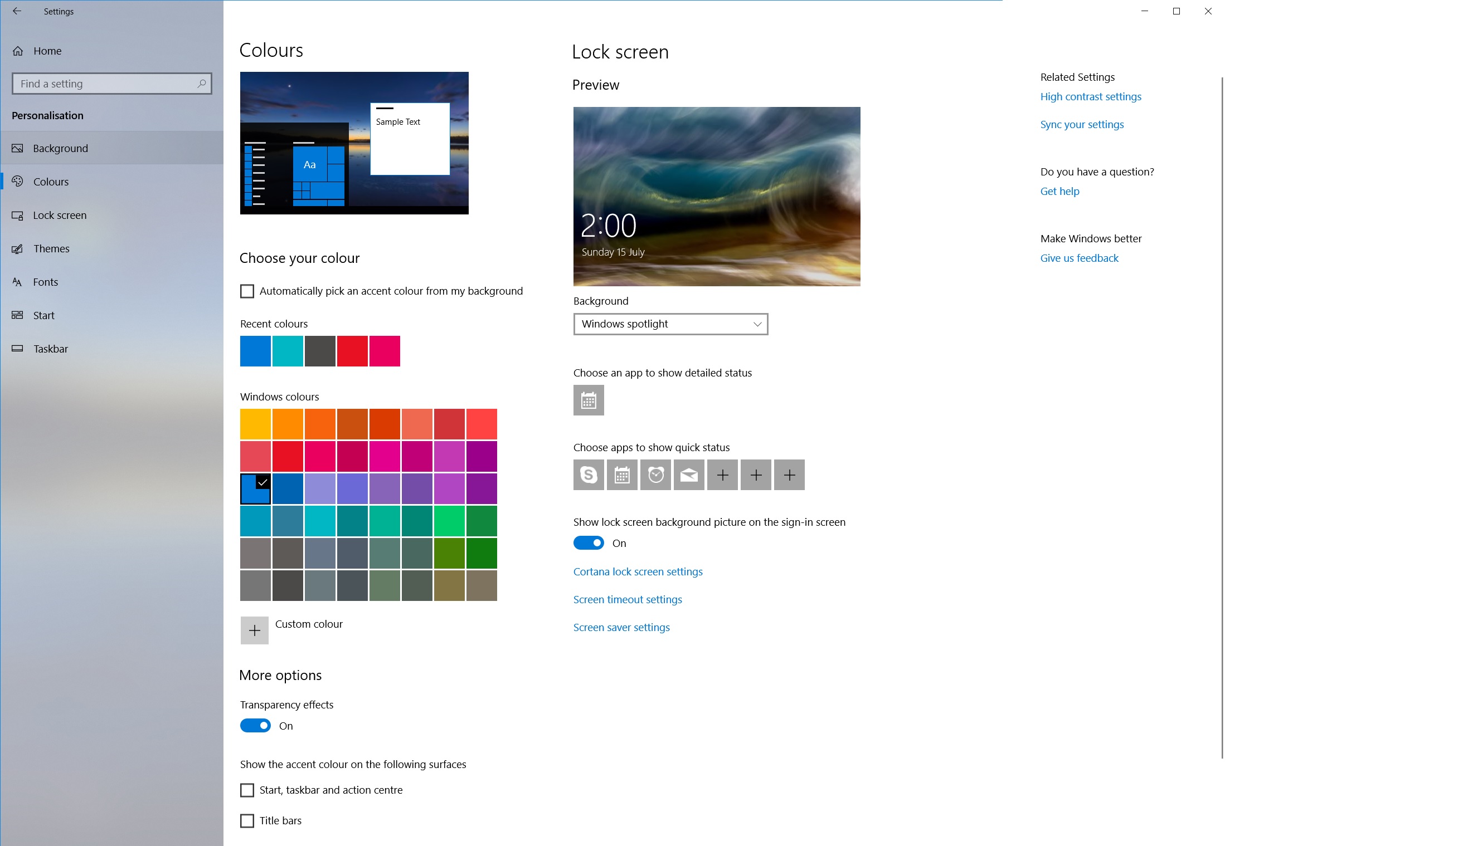The width and height of the screenshot is (1468, 846).
Task: Select bright green swatch in Windows colours
Action: click(449, 521)
